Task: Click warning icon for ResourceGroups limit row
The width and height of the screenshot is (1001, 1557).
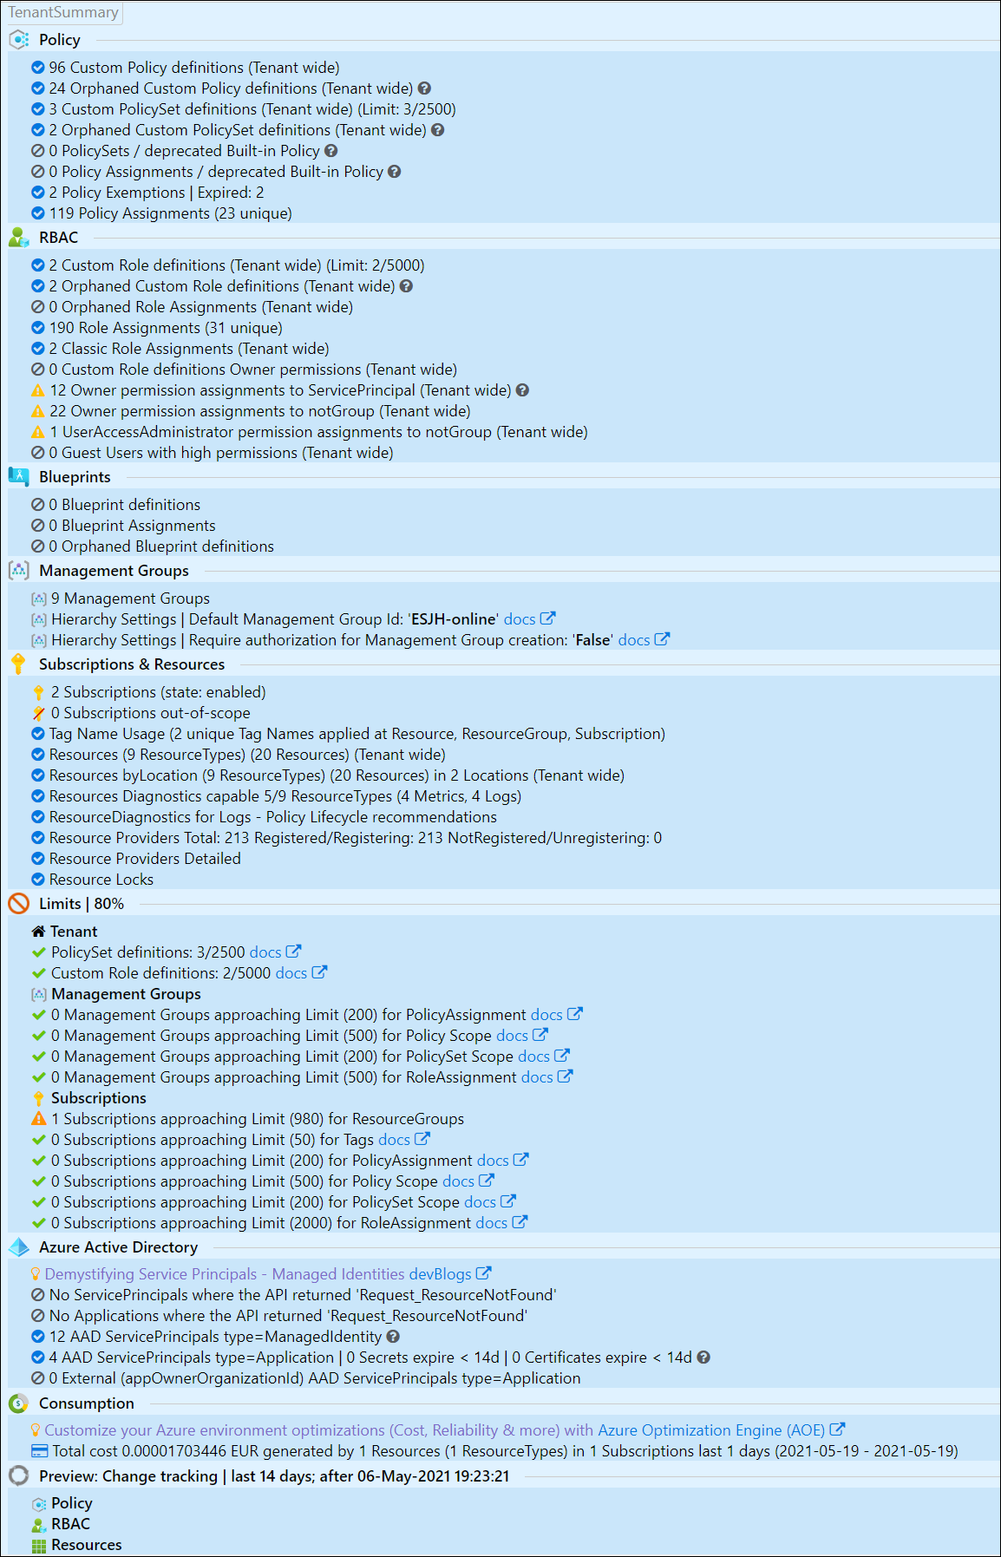Action: point(39,1119)
